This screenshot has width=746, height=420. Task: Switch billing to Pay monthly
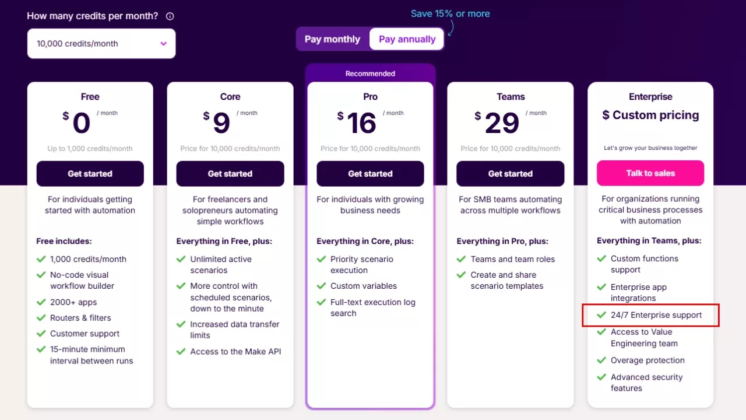click(332, 39)
